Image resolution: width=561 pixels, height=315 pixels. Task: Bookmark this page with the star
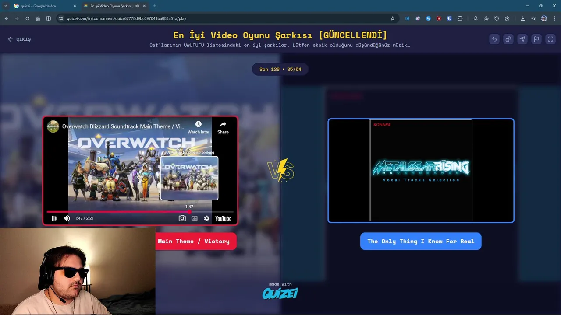click(392, 18)
